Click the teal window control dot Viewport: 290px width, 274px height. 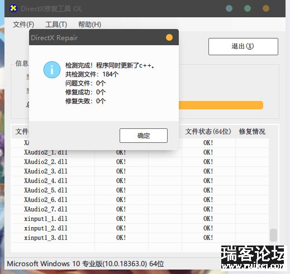pos(229,8)
